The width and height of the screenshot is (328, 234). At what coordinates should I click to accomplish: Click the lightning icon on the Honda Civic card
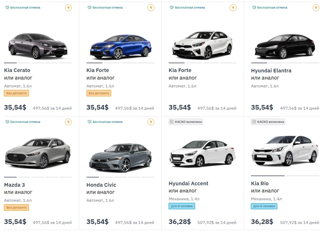click(151, 122)
